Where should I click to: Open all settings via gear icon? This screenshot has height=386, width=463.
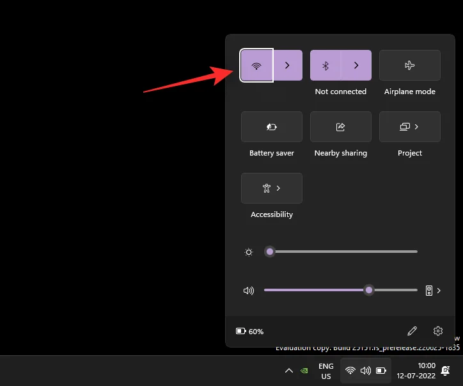(438, 331)
